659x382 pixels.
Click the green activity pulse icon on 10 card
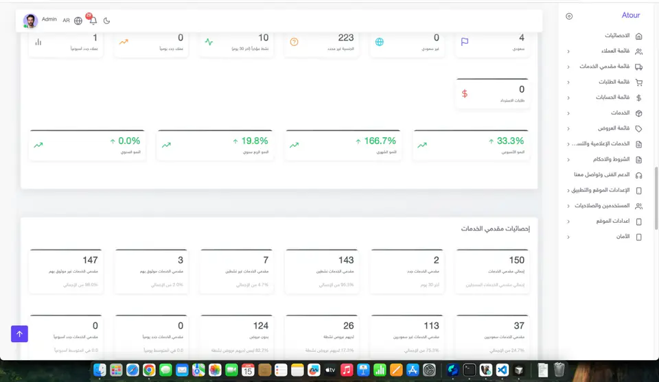pos(209,42)
